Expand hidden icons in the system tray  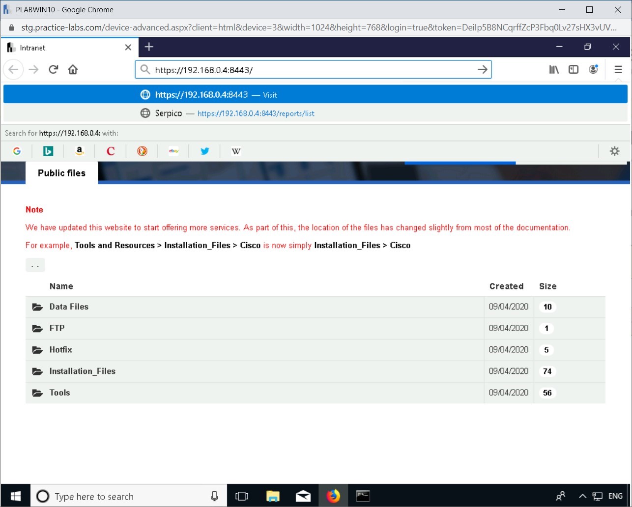pos(582,496)
